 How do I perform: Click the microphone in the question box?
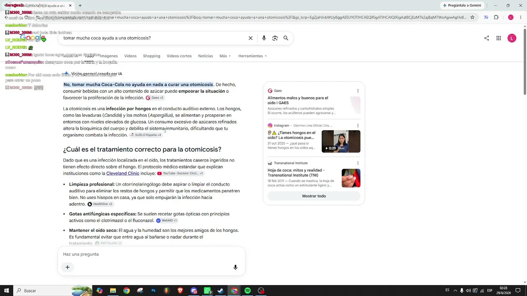(236, 267)
